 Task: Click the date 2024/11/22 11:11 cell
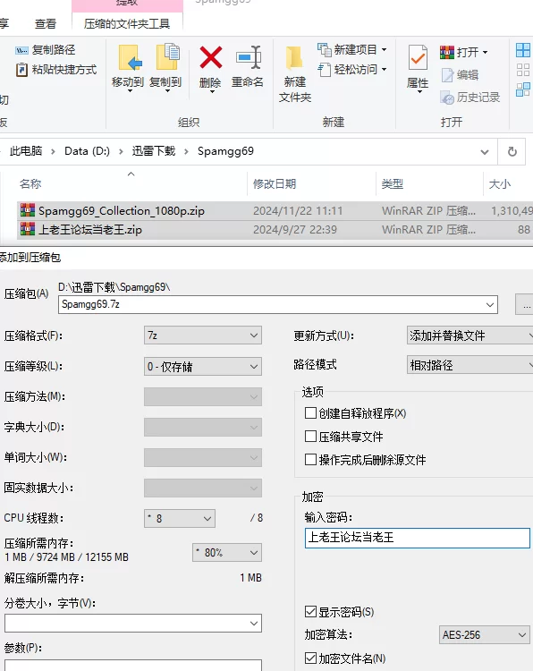(298, 210)
